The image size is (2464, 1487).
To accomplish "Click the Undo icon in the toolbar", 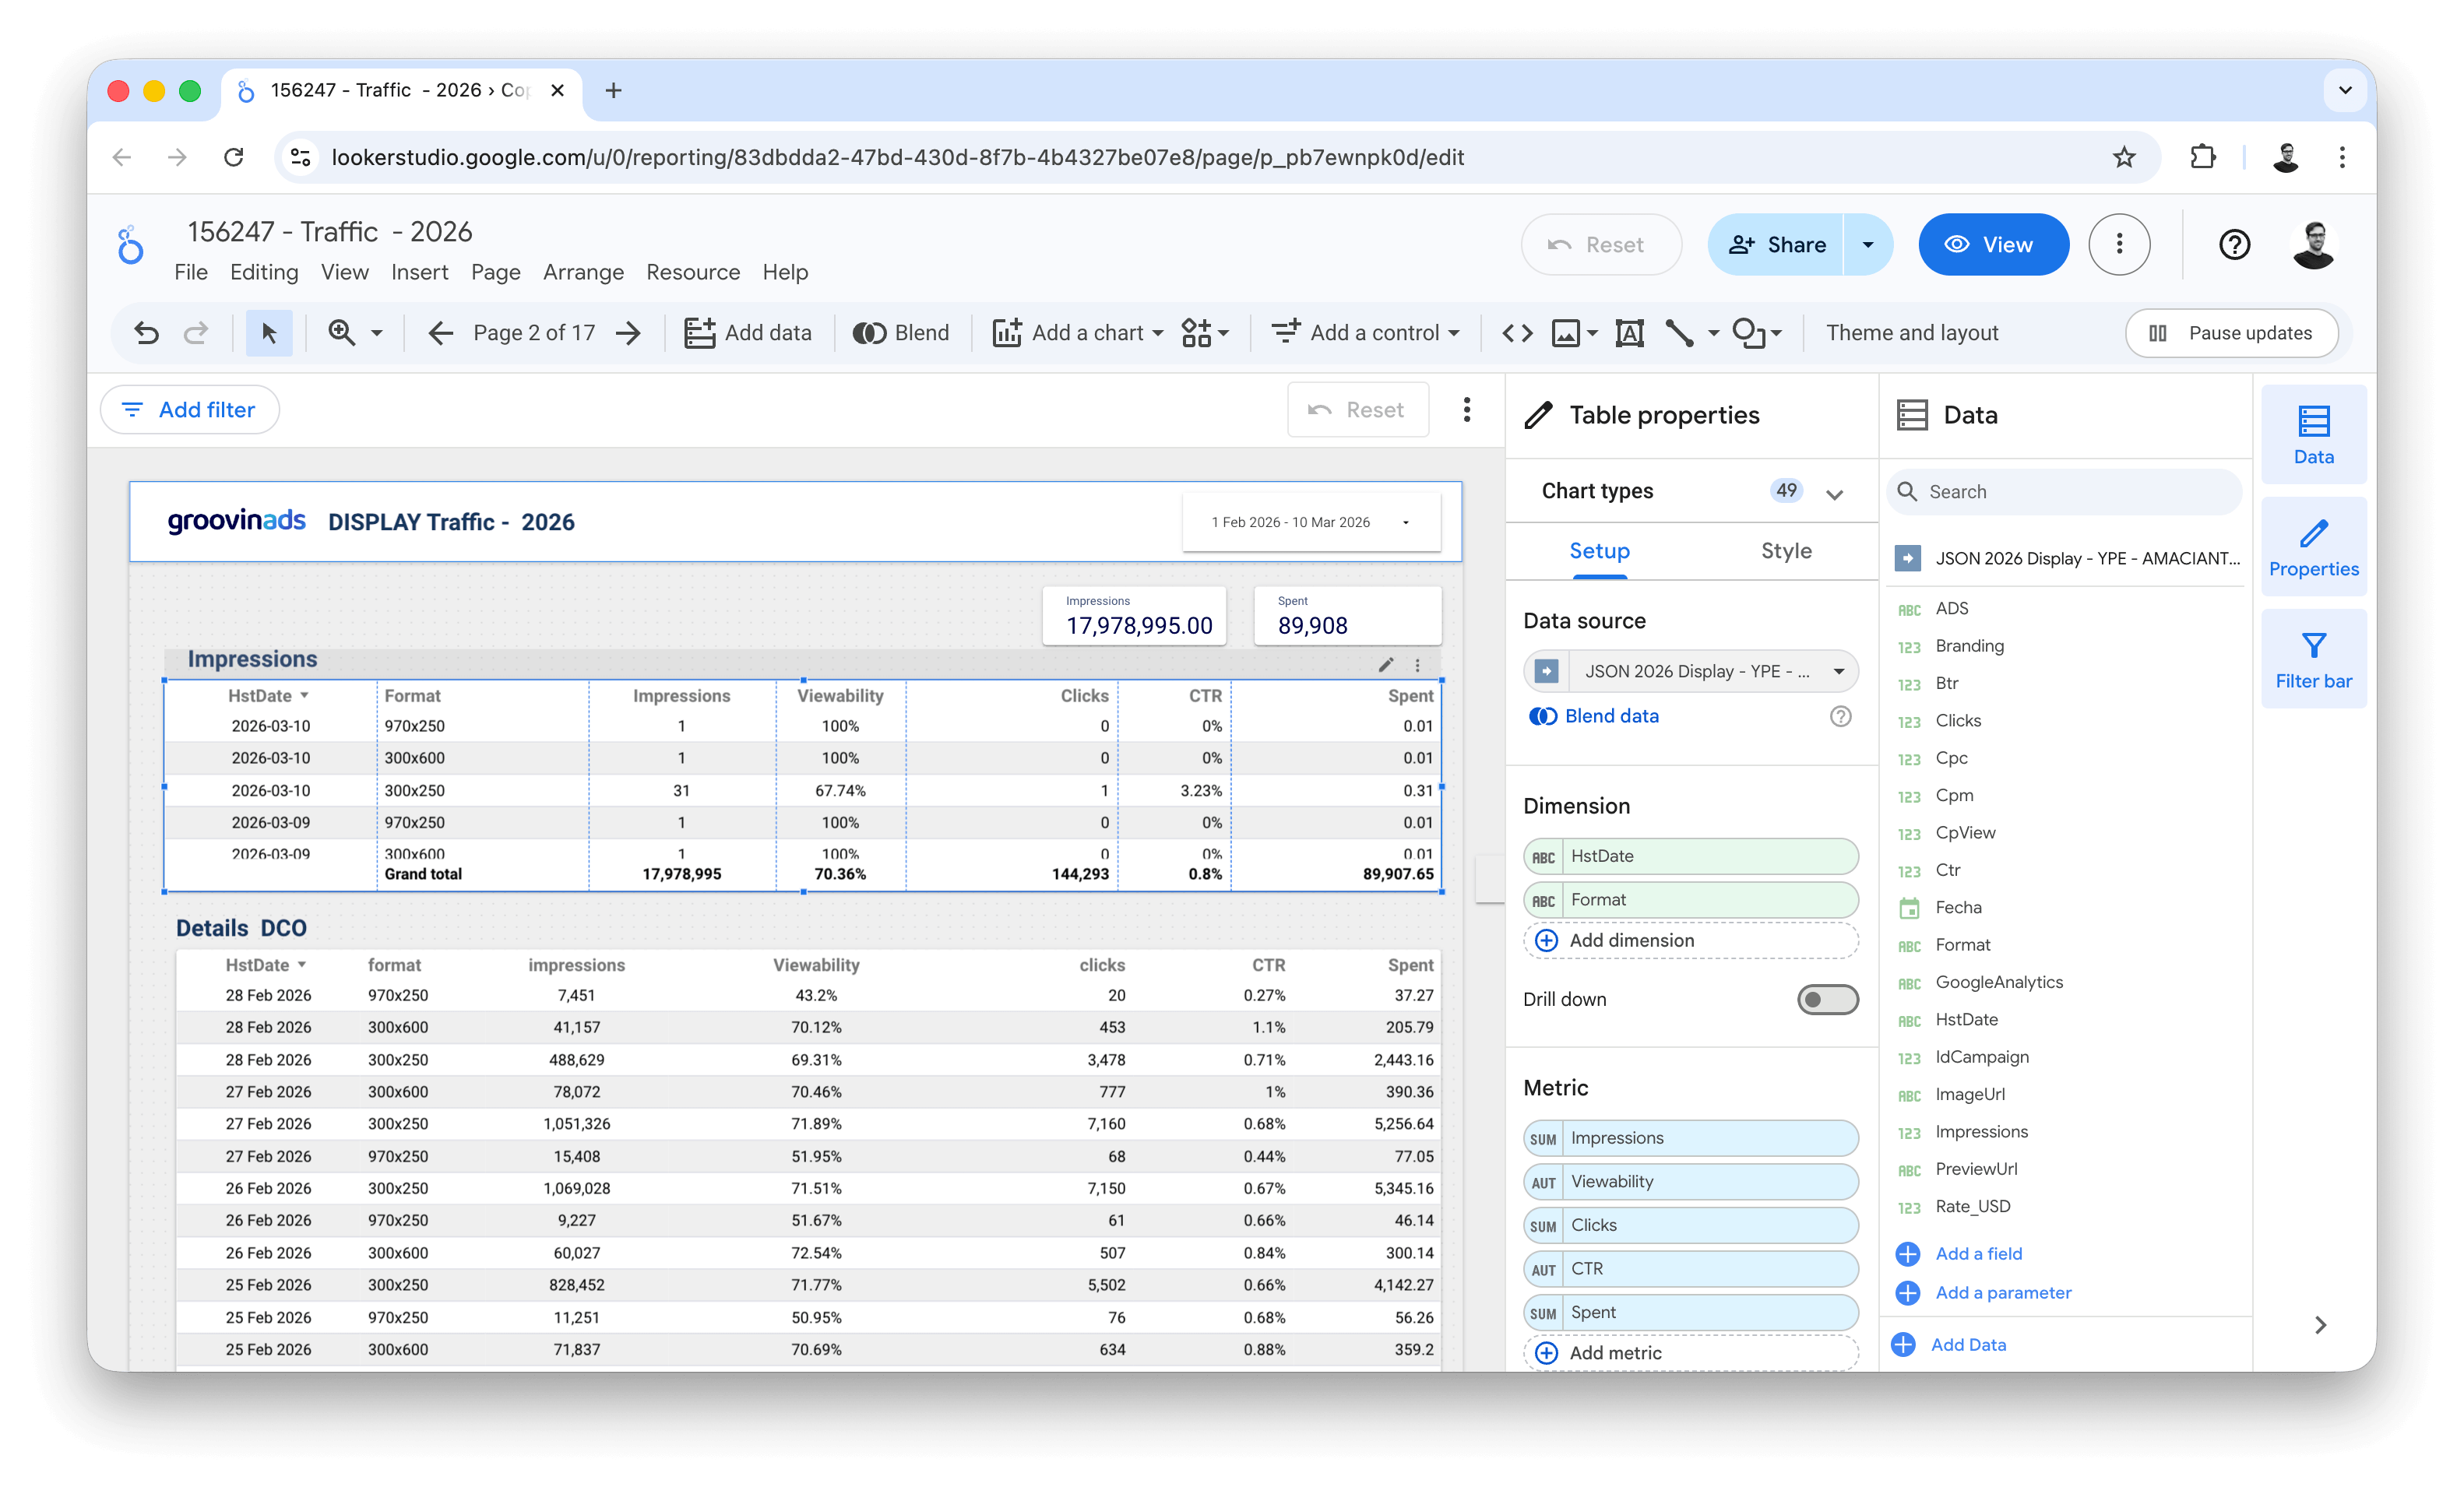I will pyautogui.click(x=147, y=333).
